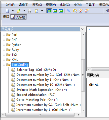The width and height of the screenshot is (109, 120).
Task: Click the New file icon
Action: coord(7,11)
